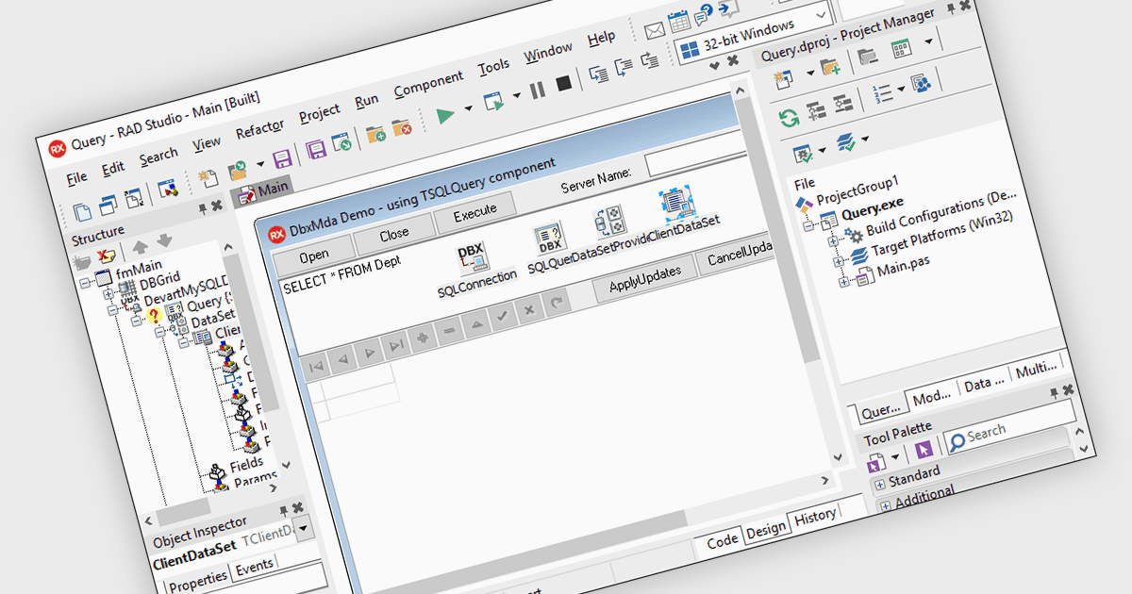This screenshot has width=1132, height=594.
Task: Click the SELECT * FROM Dept memo
Action: [x=341, y=276]
